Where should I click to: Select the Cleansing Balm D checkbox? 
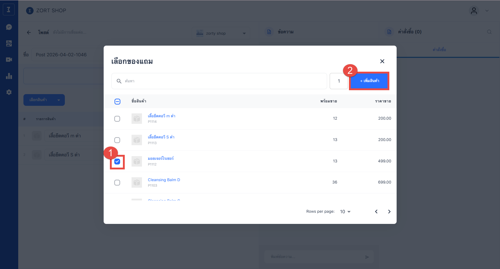click(x=117, y=183)
